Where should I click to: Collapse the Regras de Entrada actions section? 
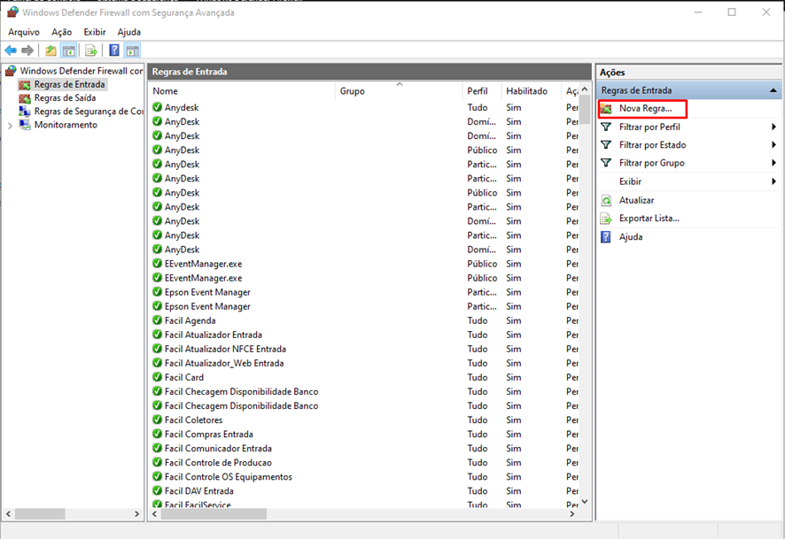[x=773, y=90]
